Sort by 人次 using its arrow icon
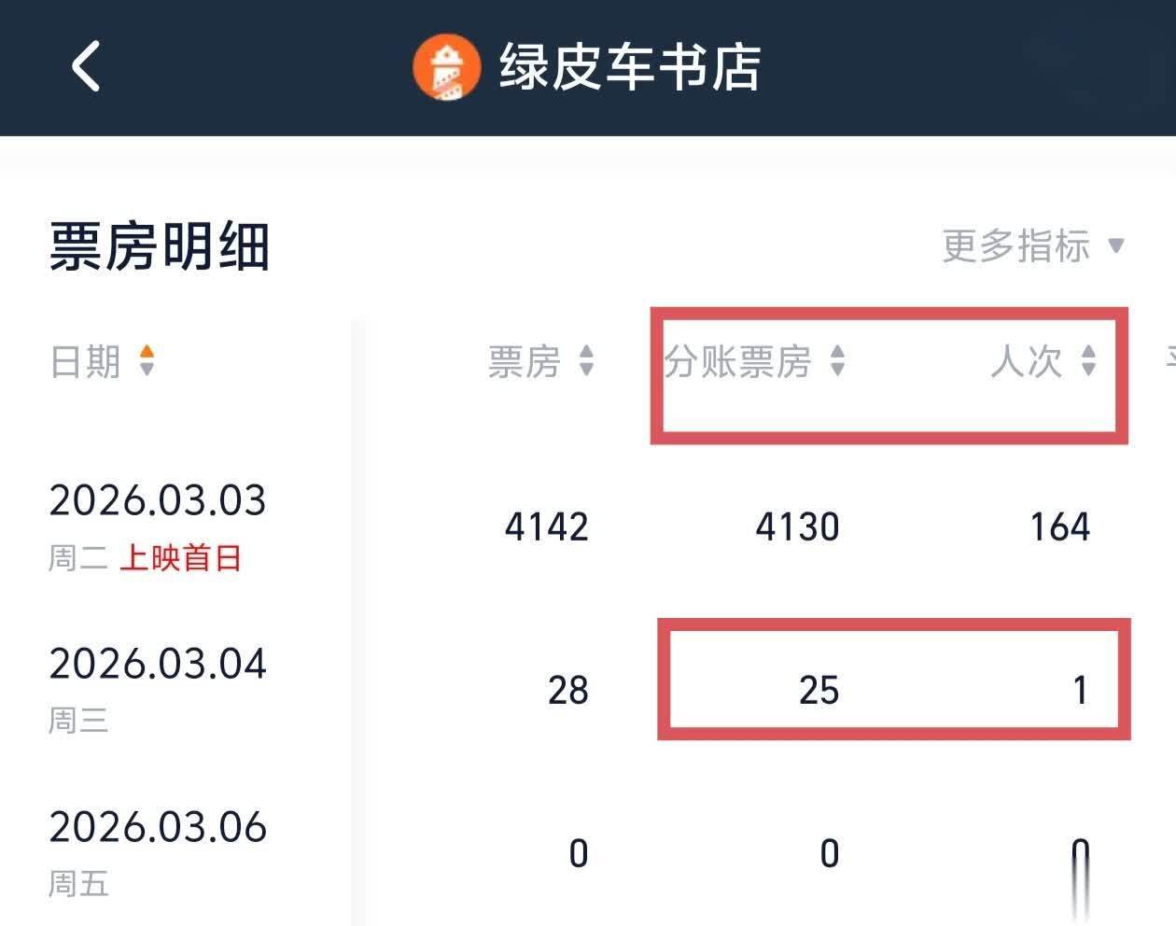The image size is (1176, 926). pyautogui.click(x=1088, y=360)
